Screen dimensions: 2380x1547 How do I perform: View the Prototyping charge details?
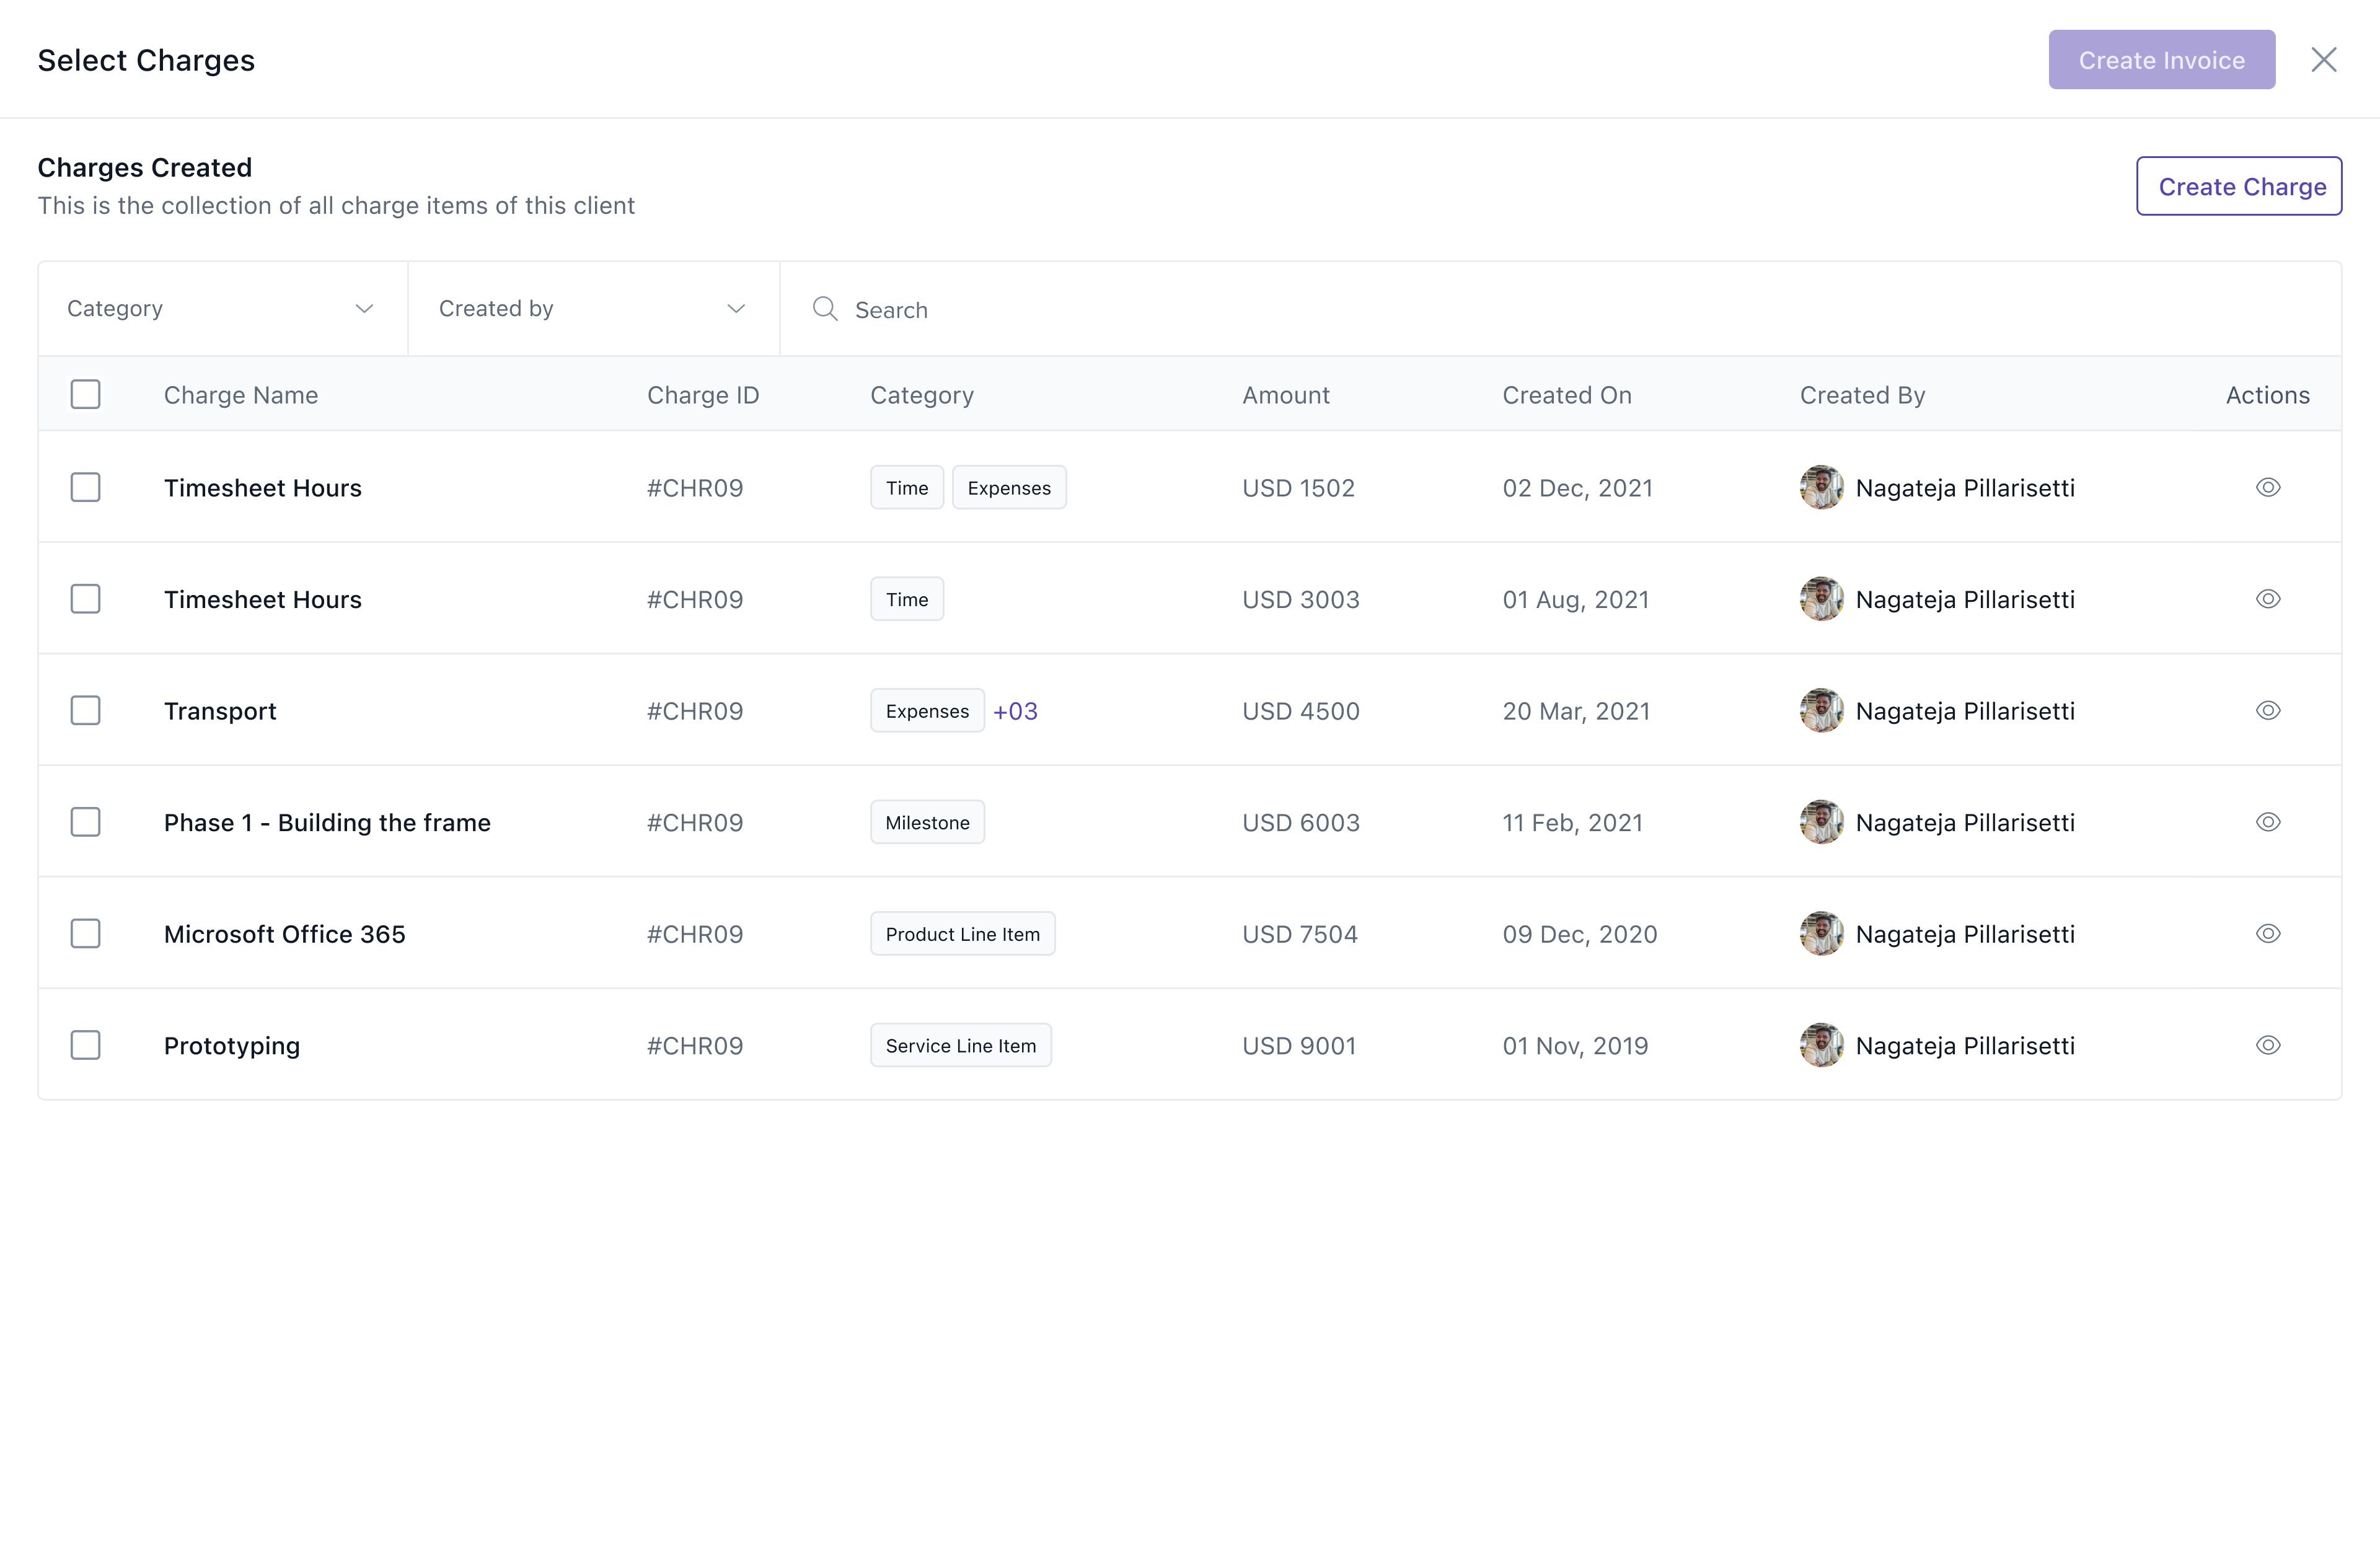2267,1045
